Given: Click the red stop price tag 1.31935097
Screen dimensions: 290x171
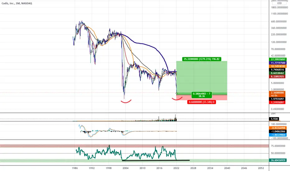Looking at the screenshot, I should coord(278,102).
